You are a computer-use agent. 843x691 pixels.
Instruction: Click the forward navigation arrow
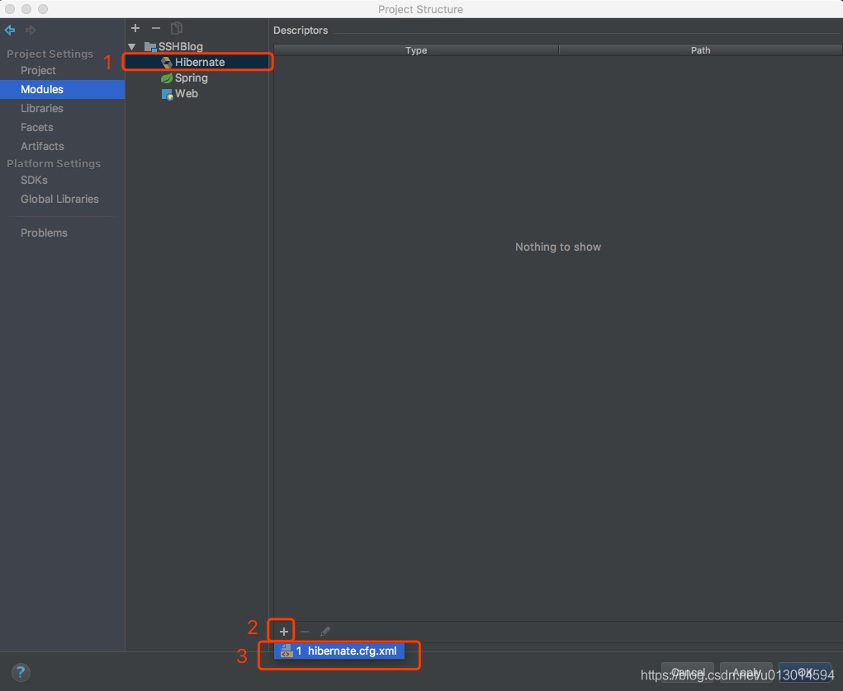pyautogui.click(x=31, y=30)
